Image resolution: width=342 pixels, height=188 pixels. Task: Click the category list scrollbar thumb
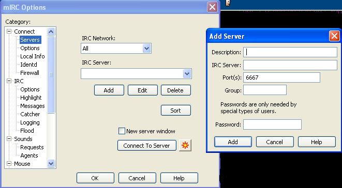tap(51, 75)
